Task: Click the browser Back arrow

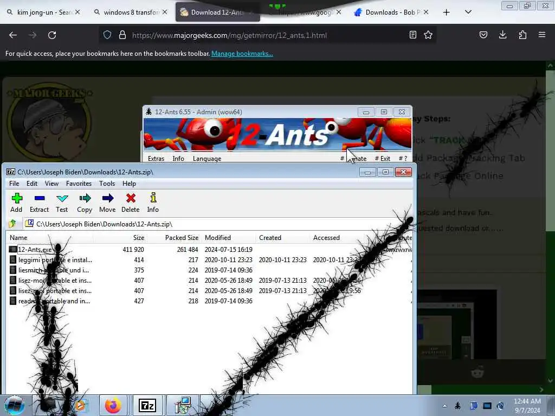Action: 13,35
